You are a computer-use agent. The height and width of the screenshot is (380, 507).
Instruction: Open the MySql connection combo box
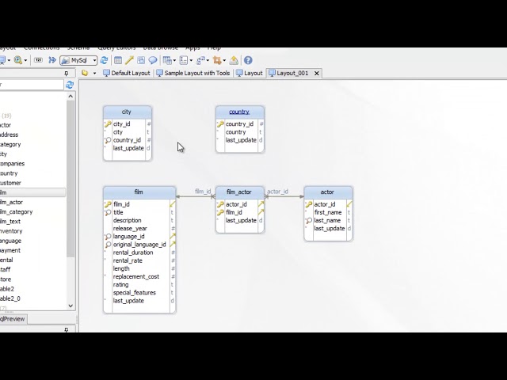(78, 60)
